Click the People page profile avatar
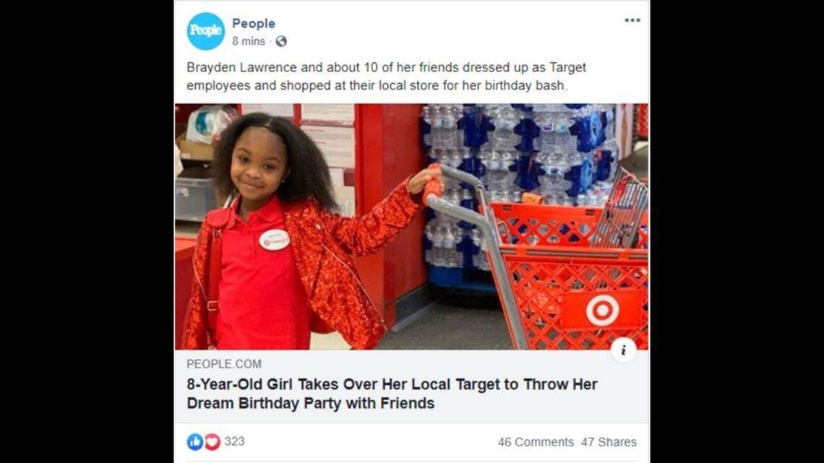 205,32
